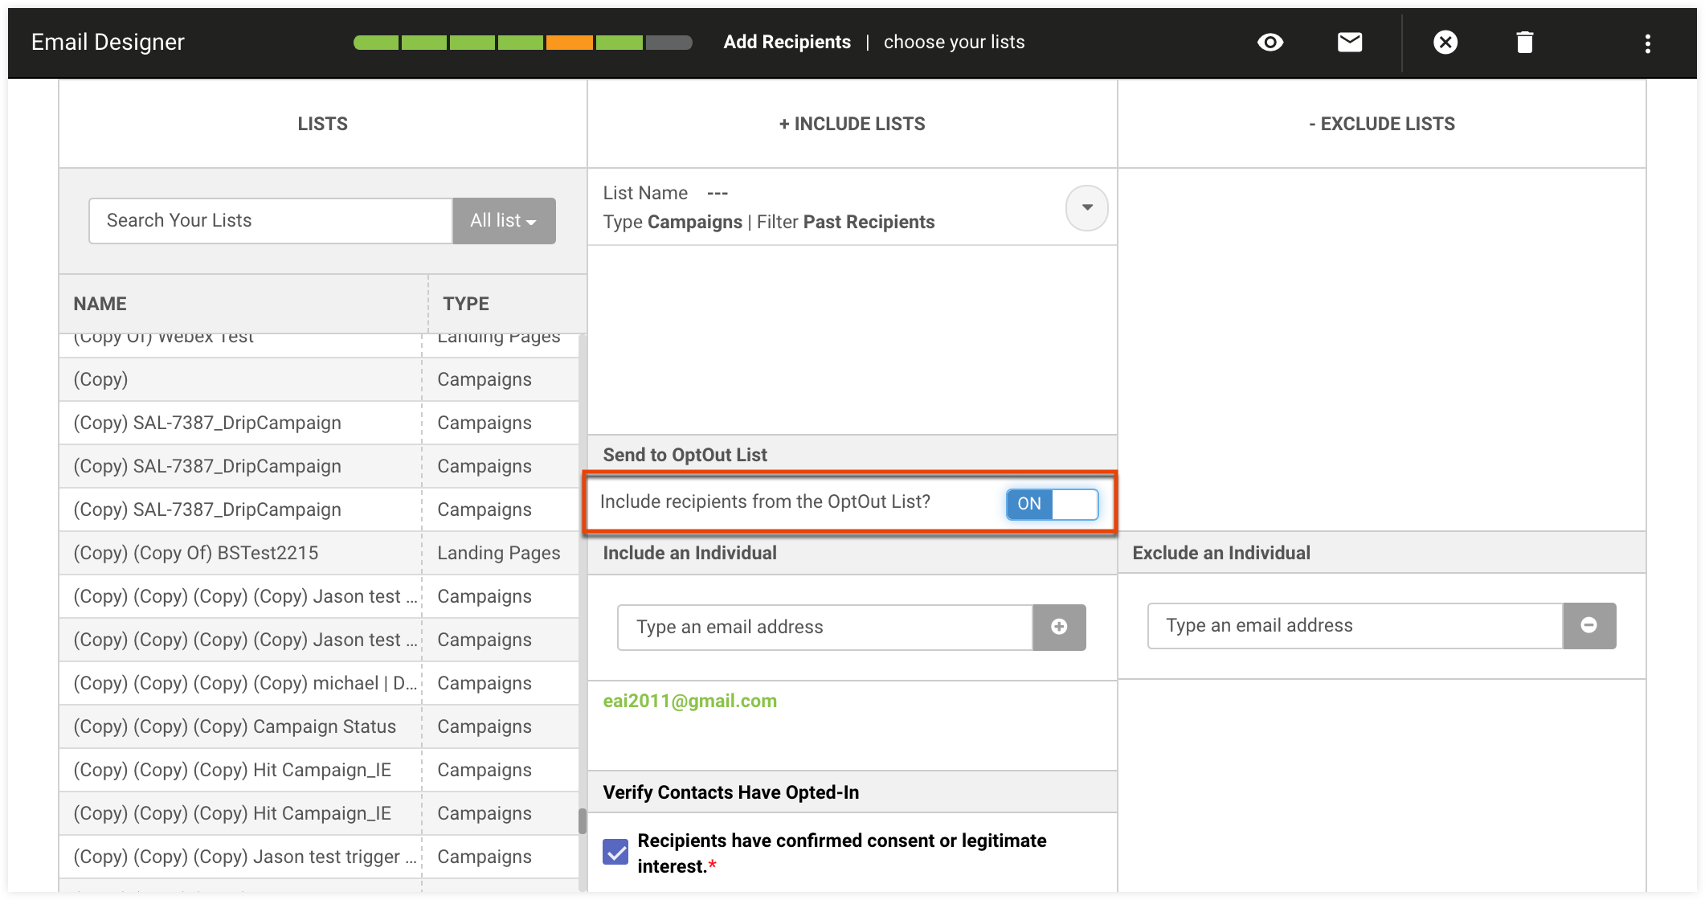
Task: Type in Search Your Lists field
Action: [271, 220]
